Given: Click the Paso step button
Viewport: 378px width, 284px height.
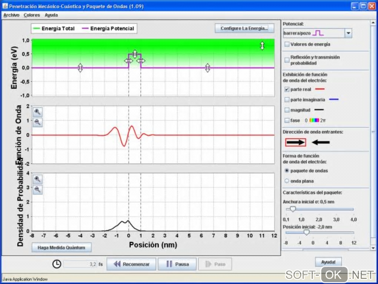Looking at the screenshot, I should pos(215,264).
